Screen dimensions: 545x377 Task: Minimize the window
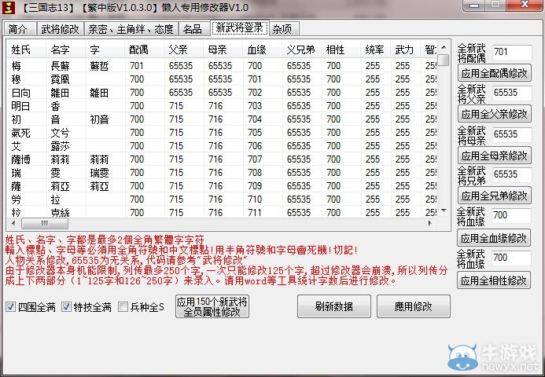pos(474,5)
